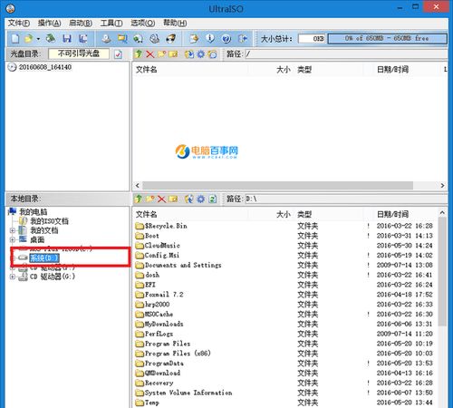Click the Open file toolbar icon
This screenshot has width=453, height=408.
29,38
